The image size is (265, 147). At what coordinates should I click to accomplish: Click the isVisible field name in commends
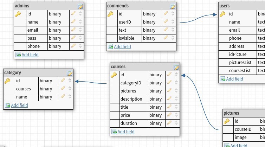point(127,38)
